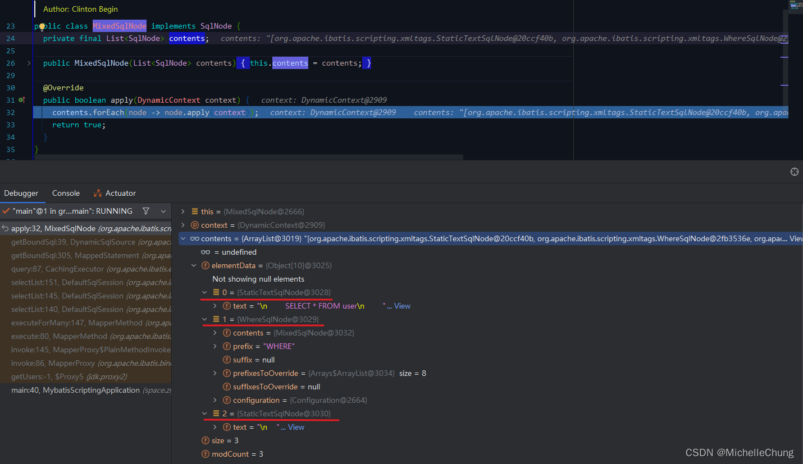803x464 pixels.
Task: Select the apply:32, MixedSqlNode stack frame
Action: pyautogui.click(x=85, y=228)
